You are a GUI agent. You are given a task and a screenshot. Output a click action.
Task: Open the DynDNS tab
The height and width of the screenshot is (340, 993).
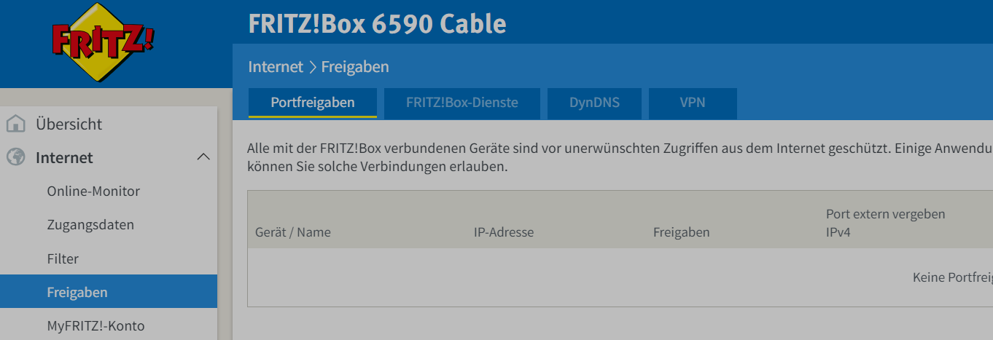point(594,103)
